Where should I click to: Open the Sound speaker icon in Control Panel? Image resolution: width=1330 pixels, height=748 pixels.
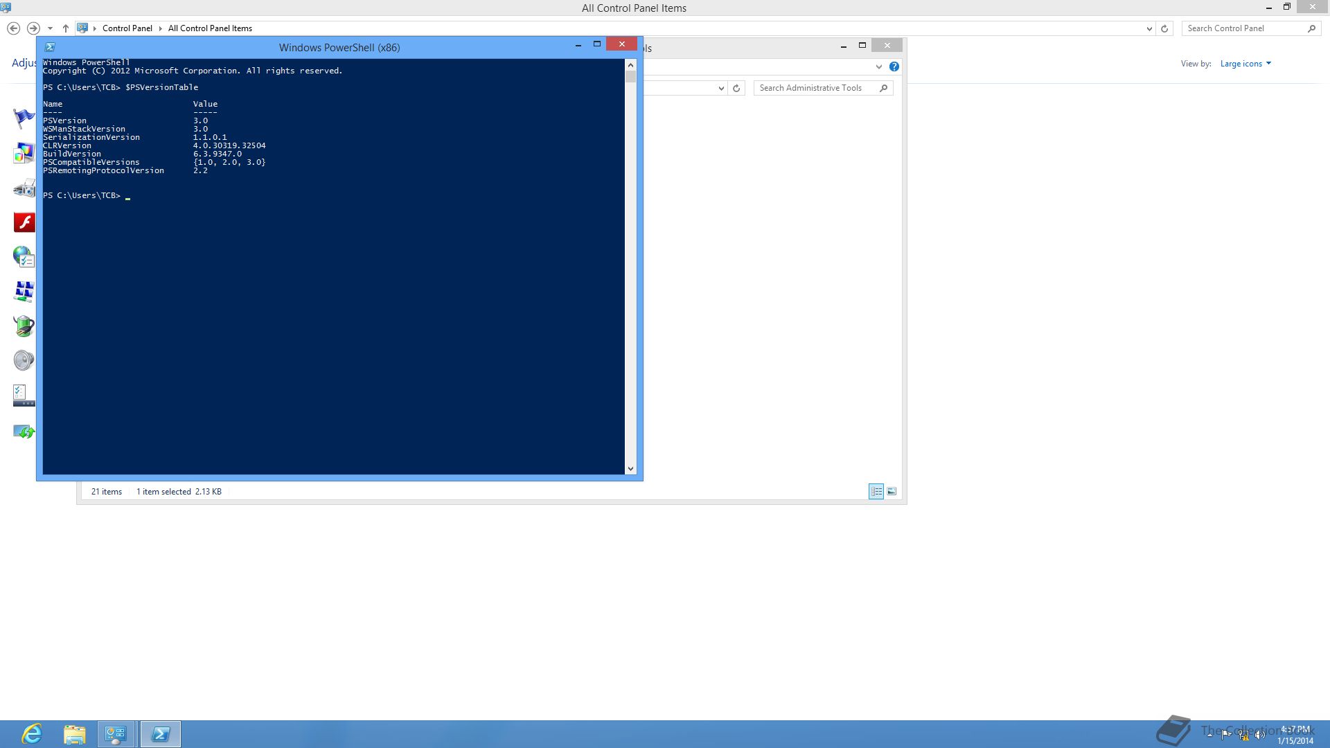(x=24, y=360)
